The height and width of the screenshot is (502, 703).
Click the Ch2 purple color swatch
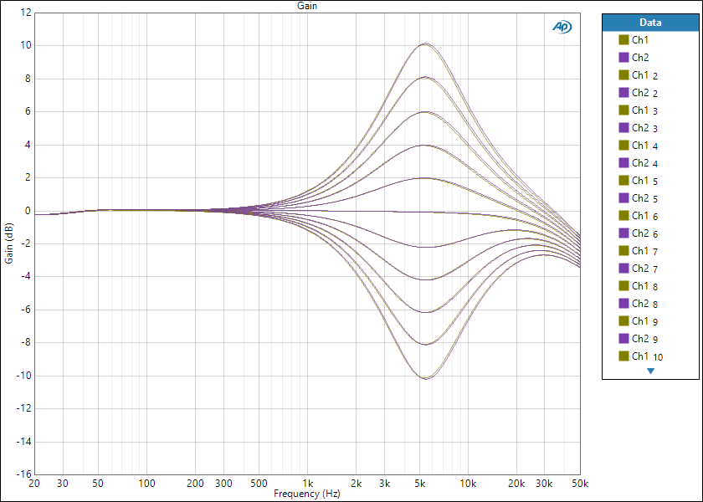(x=623, y=58)
